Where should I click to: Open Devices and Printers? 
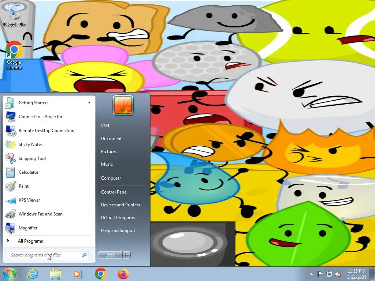pyautogui.click(x=120, y=205)
